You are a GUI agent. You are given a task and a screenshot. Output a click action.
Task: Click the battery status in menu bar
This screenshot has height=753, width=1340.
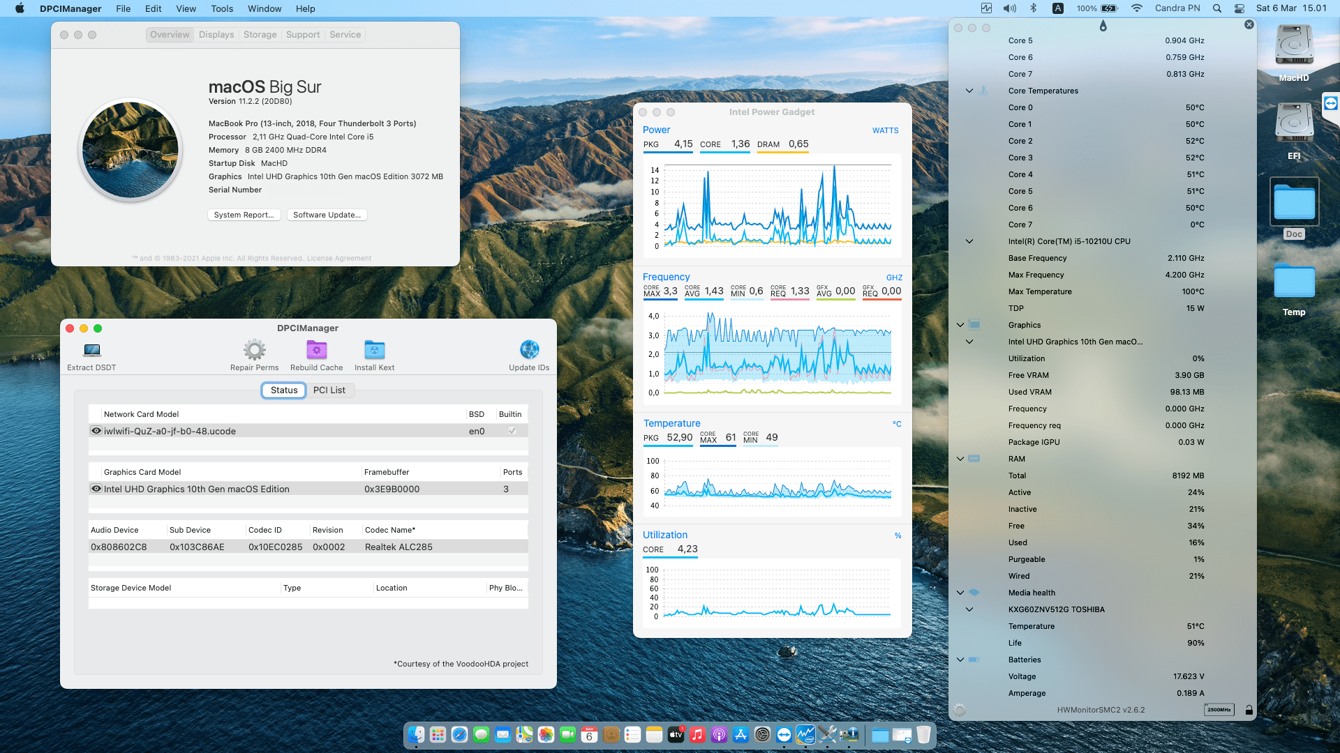click(x=1097, y=8)
